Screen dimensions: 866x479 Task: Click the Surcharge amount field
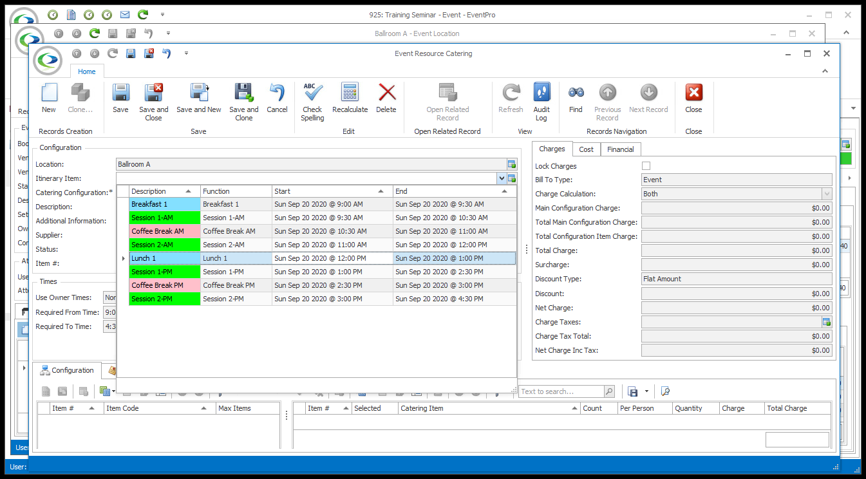click(x=737, y=265)
